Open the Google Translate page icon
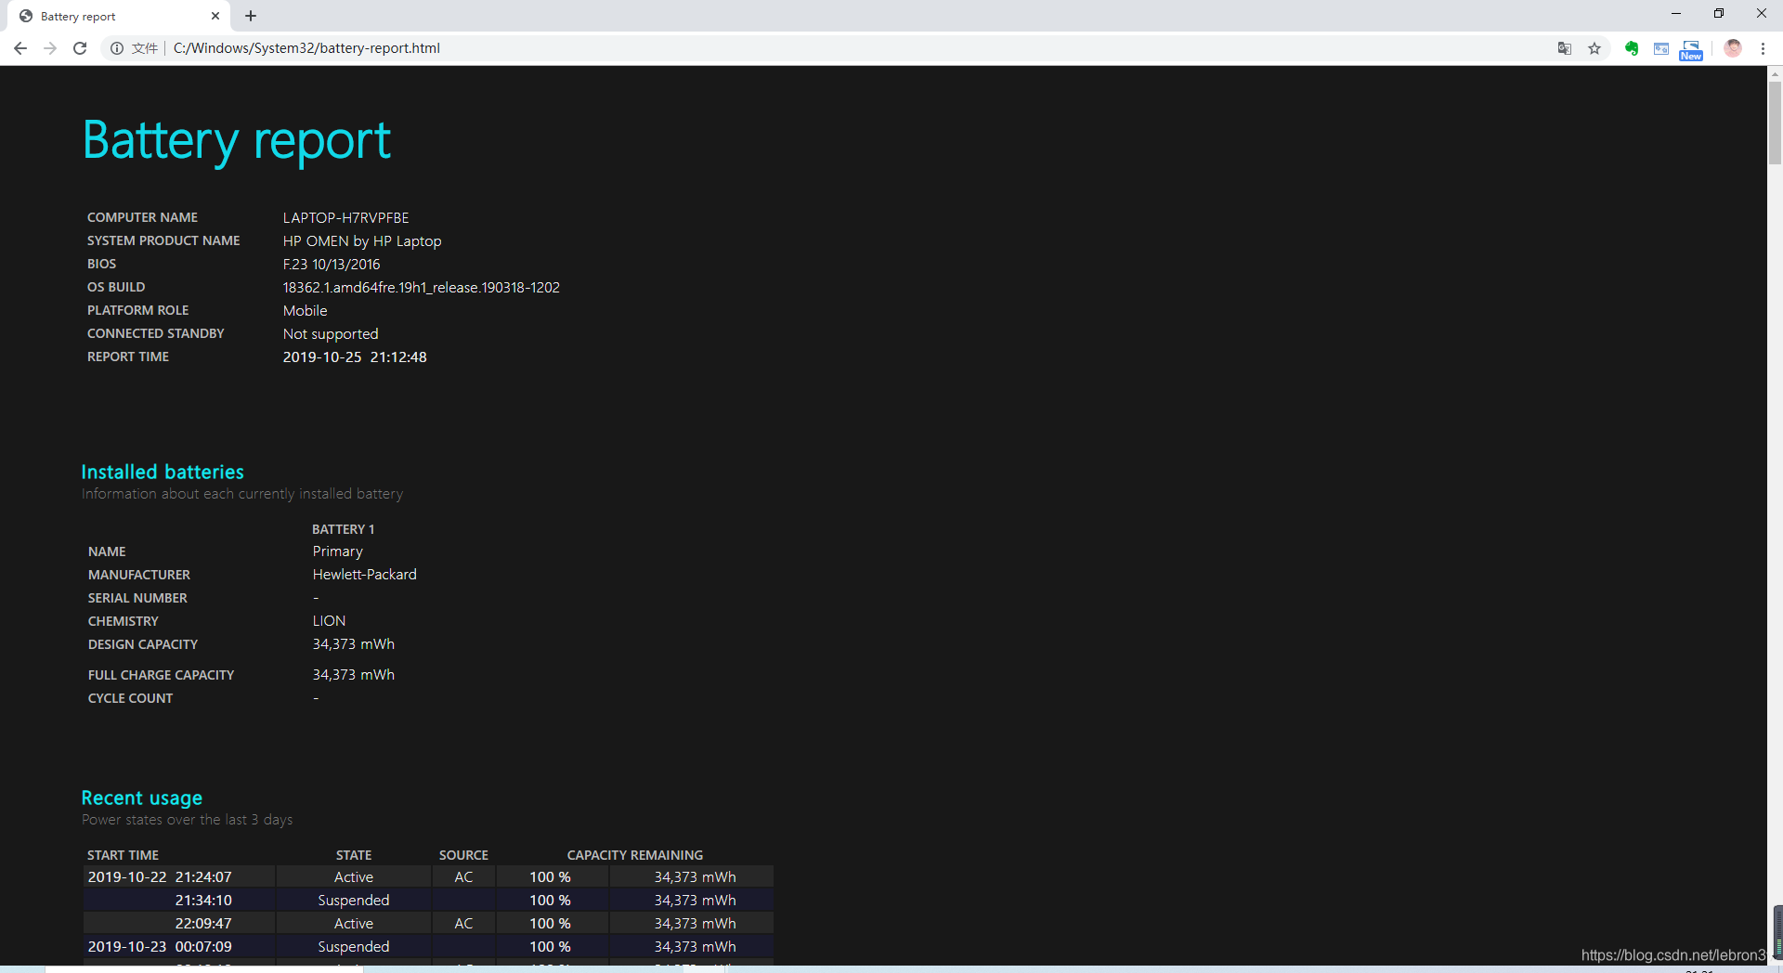Screen dimensions: 1783x973 (1565, 48)
